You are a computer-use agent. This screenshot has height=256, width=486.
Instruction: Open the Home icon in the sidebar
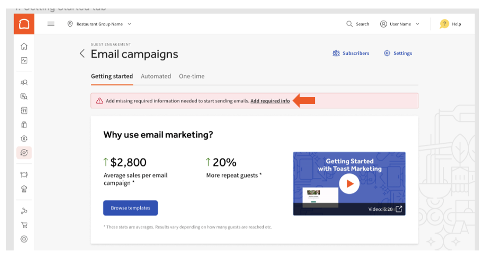coord(24,46)
